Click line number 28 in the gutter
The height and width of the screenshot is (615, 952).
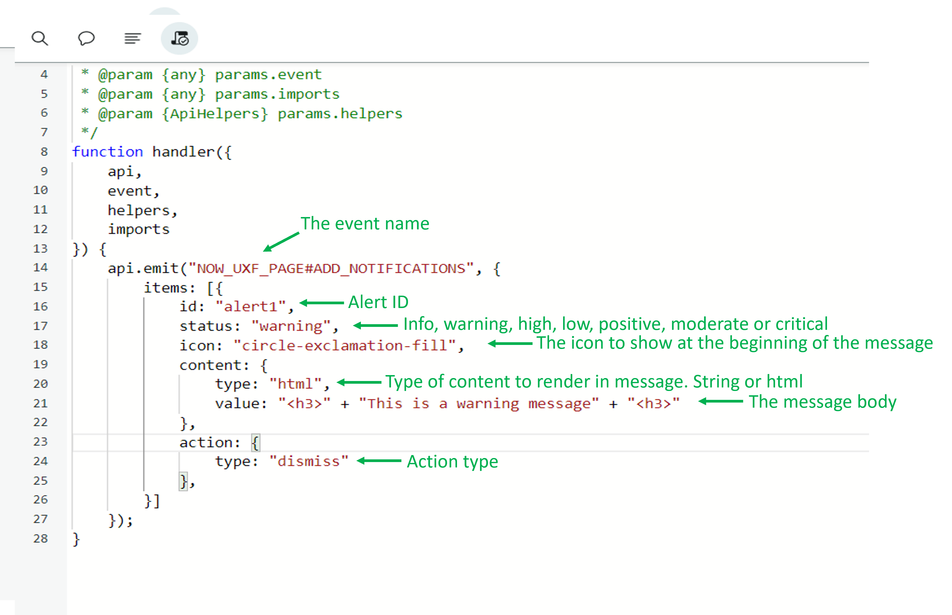(40, 538)
